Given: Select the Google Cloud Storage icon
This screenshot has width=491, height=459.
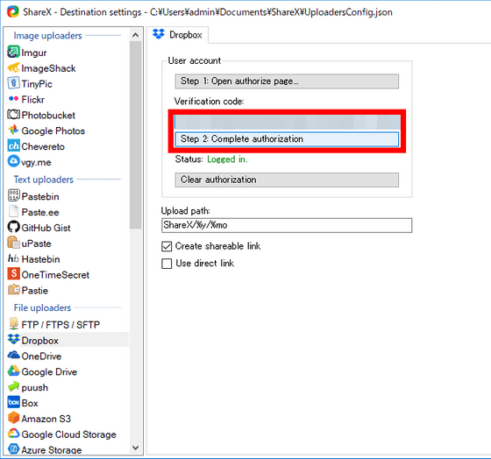Looking at the screenshot, I should tap(13, 434).
